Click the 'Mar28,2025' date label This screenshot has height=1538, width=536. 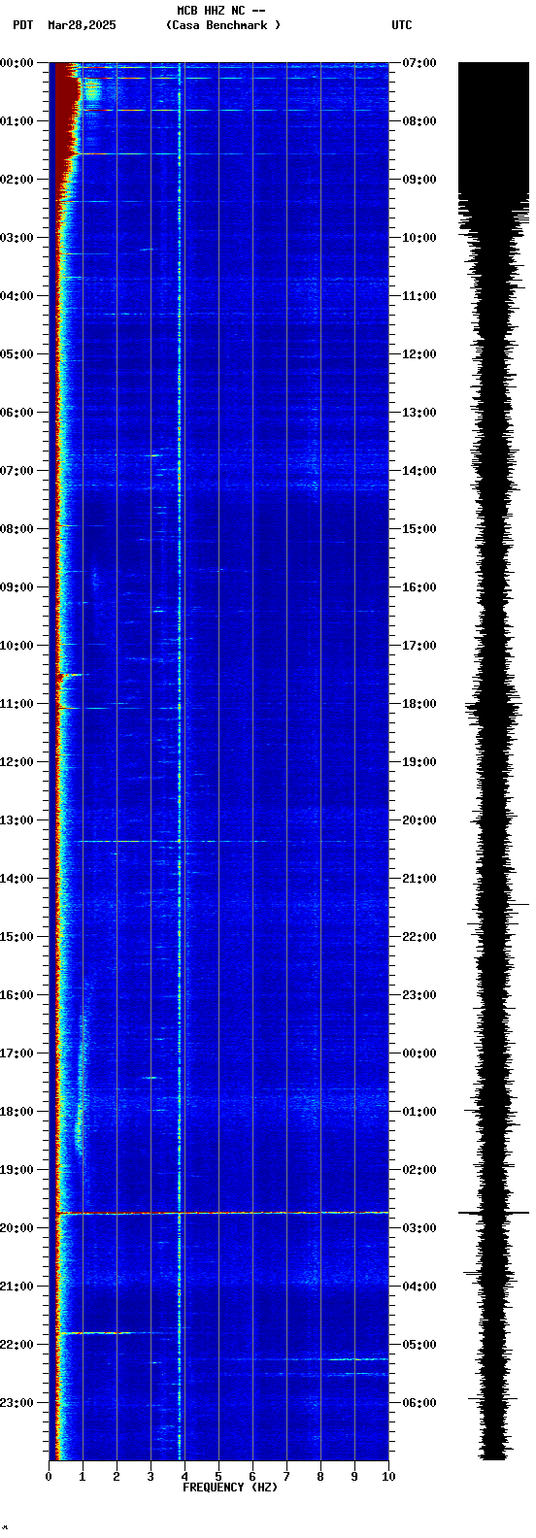(82, 25)
